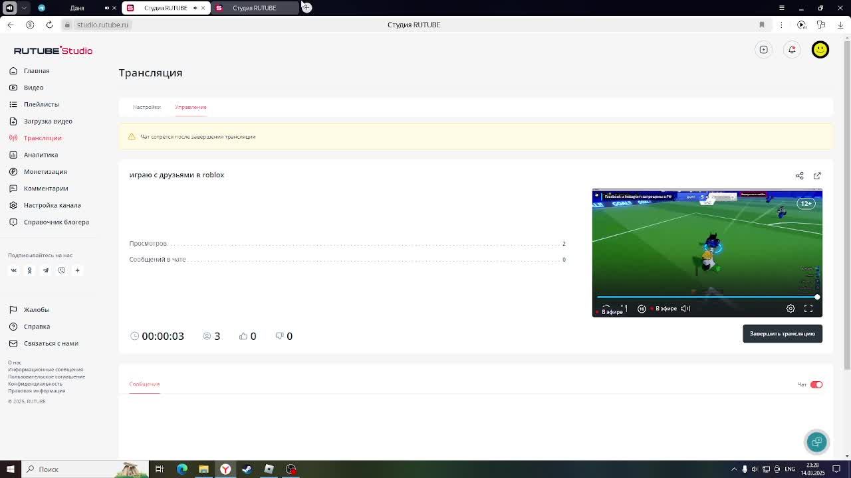This screenshot has width=851, height=478.
Task: Open Yandex Browser from the taskbar
Action: [x=225, y=469]
